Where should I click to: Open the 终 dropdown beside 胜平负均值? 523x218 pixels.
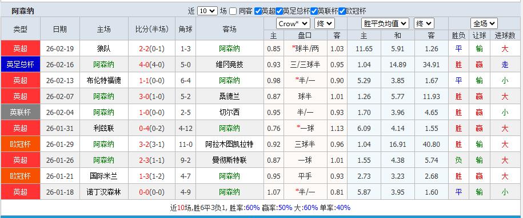pos(424,23)
